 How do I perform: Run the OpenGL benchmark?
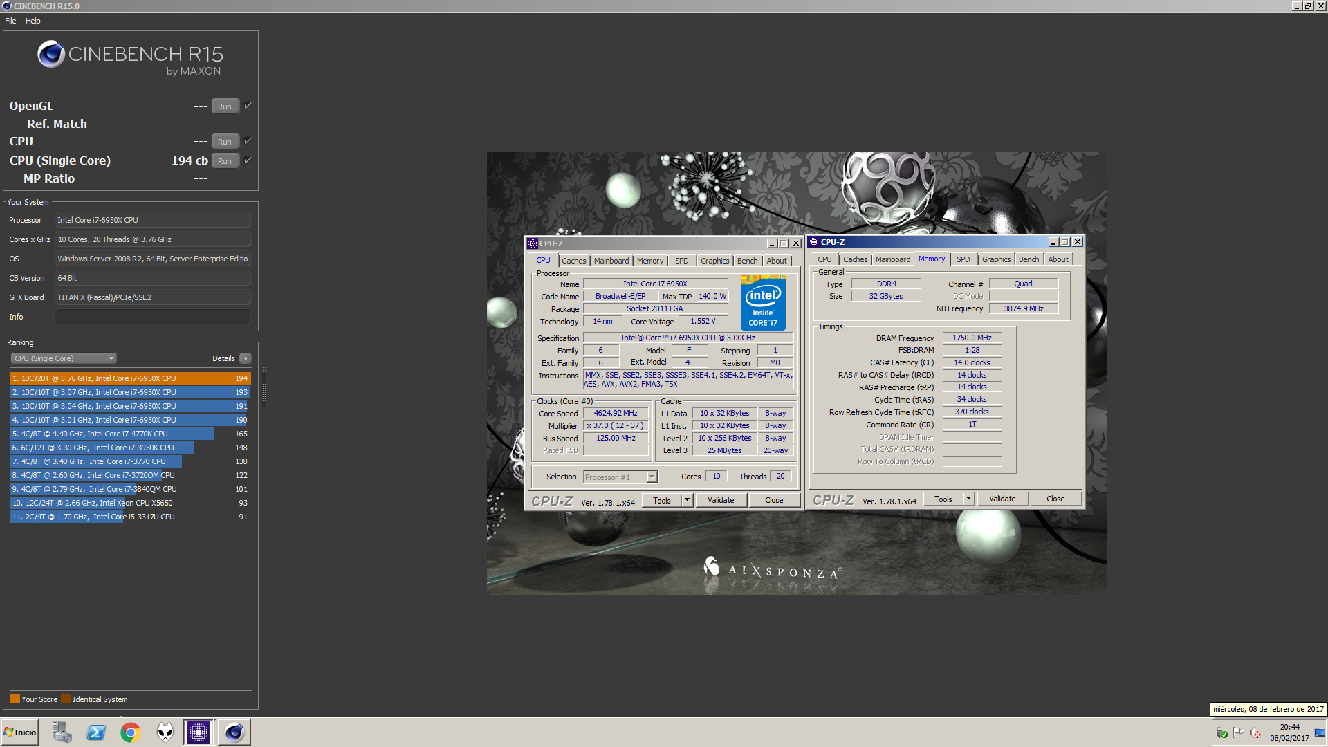(225, 106)
